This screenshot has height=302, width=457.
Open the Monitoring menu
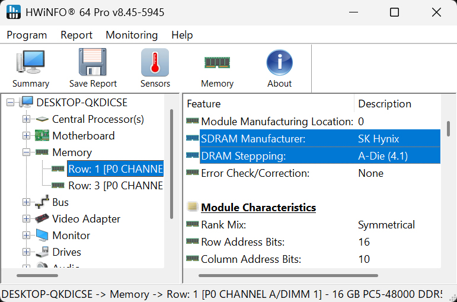(132, 35)
